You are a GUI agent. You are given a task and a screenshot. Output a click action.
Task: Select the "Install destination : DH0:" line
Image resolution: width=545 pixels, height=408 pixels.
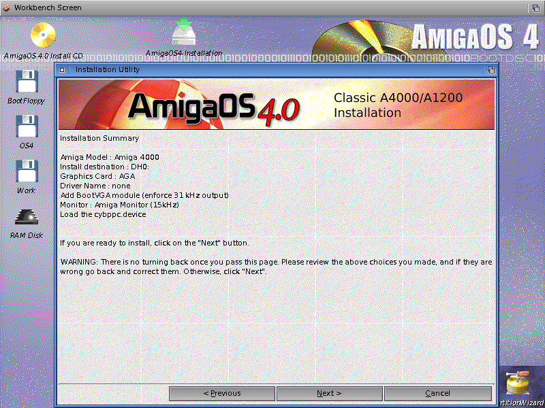pos(105,167)
